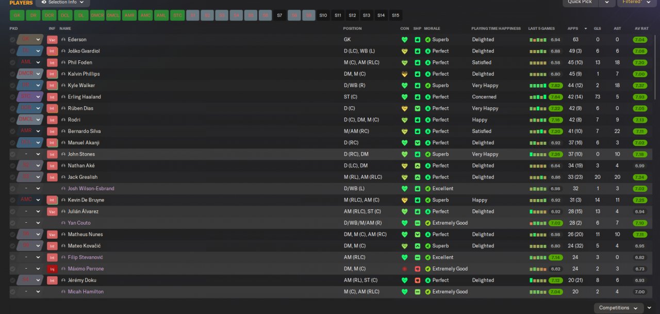Click the eye icon in Selection Info
Image resolution: width=660 pixels, height=314 pixels.
tap(43, 2)
